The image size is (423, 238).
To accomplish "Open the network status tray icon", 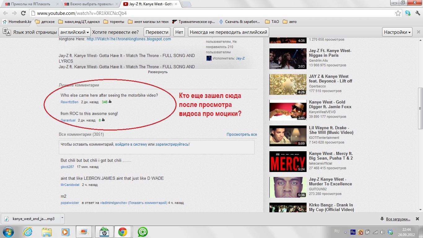I will [375, 232].
